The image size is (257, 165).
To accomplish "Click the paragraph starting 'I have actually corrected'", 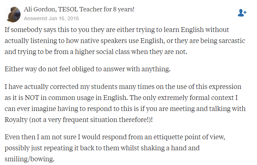I will (125, 103).
